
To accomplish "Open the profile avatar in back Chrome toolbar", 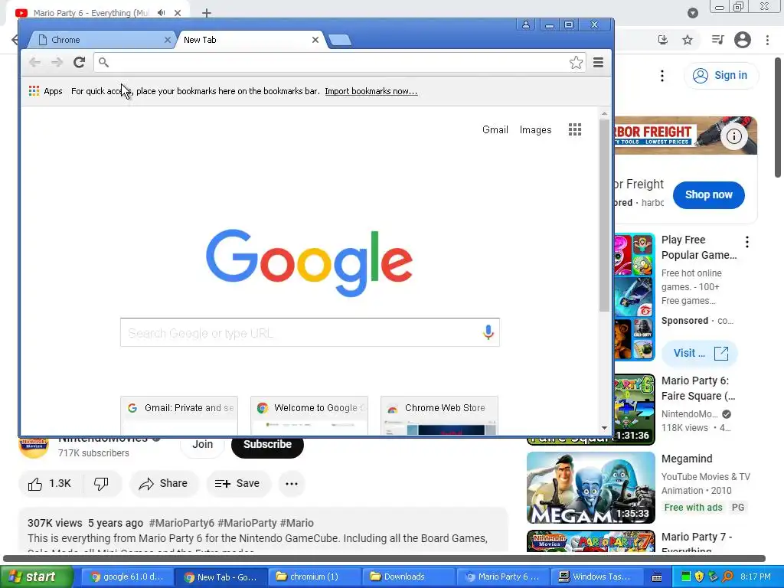I will click(743, 40).
